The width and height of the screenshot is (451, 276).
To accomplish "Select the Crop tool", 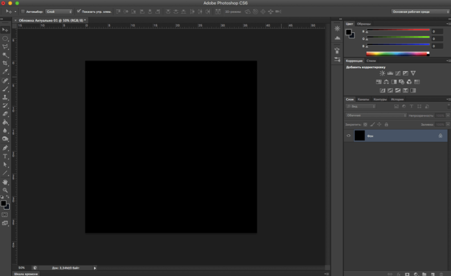I will pos(5,63).
